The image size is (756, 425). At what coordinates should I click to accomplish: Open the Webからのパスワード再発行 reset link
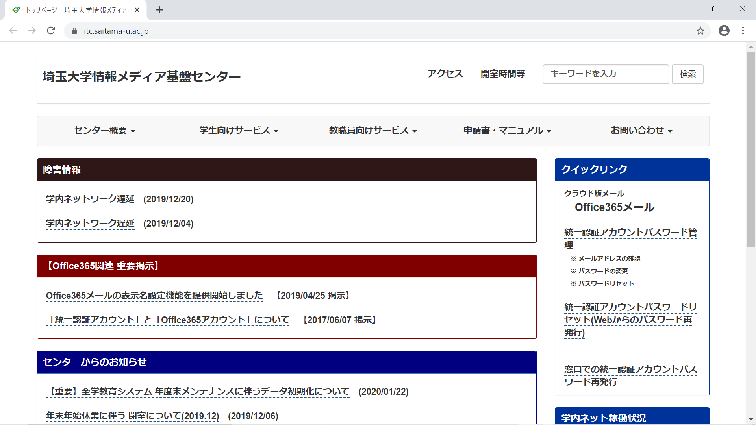(630, 320)
